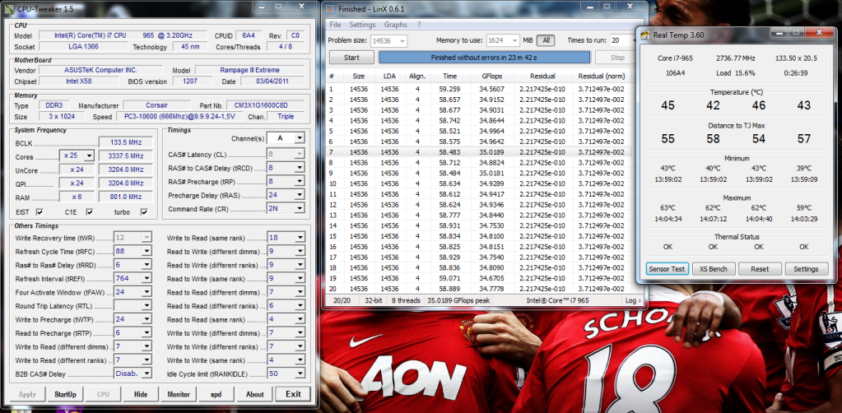Click the Sensor Test button in Real Temp
The image size is (842, 413).
(x=667, y=269)
